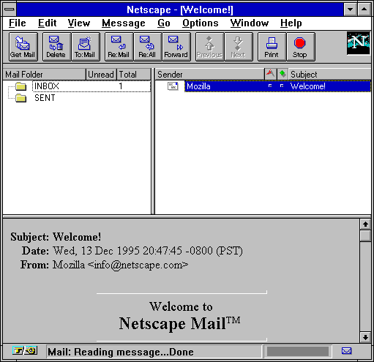Click the Netscape N logo

click(x=359, y=43)
